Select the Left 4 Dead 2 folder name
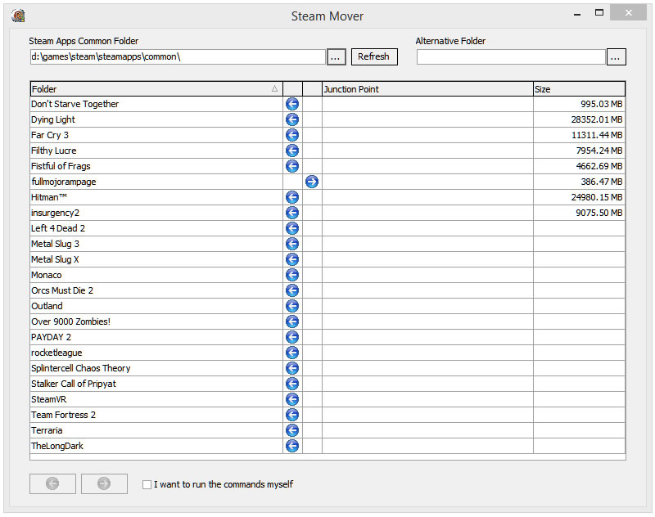 coord(58,229)
